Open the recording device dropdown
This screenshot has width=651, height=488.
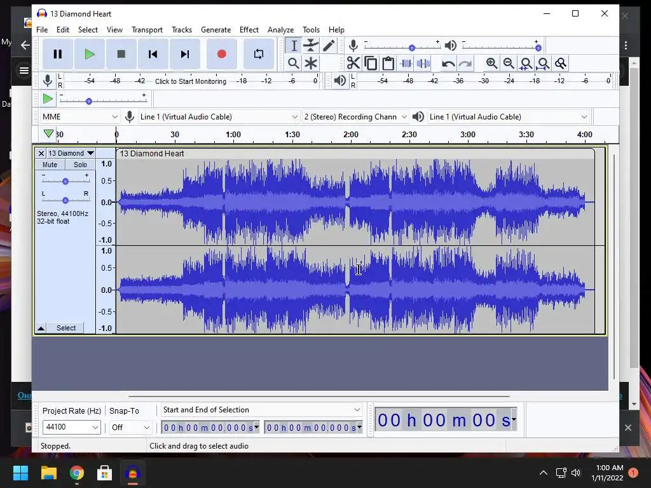coord(219,117)
